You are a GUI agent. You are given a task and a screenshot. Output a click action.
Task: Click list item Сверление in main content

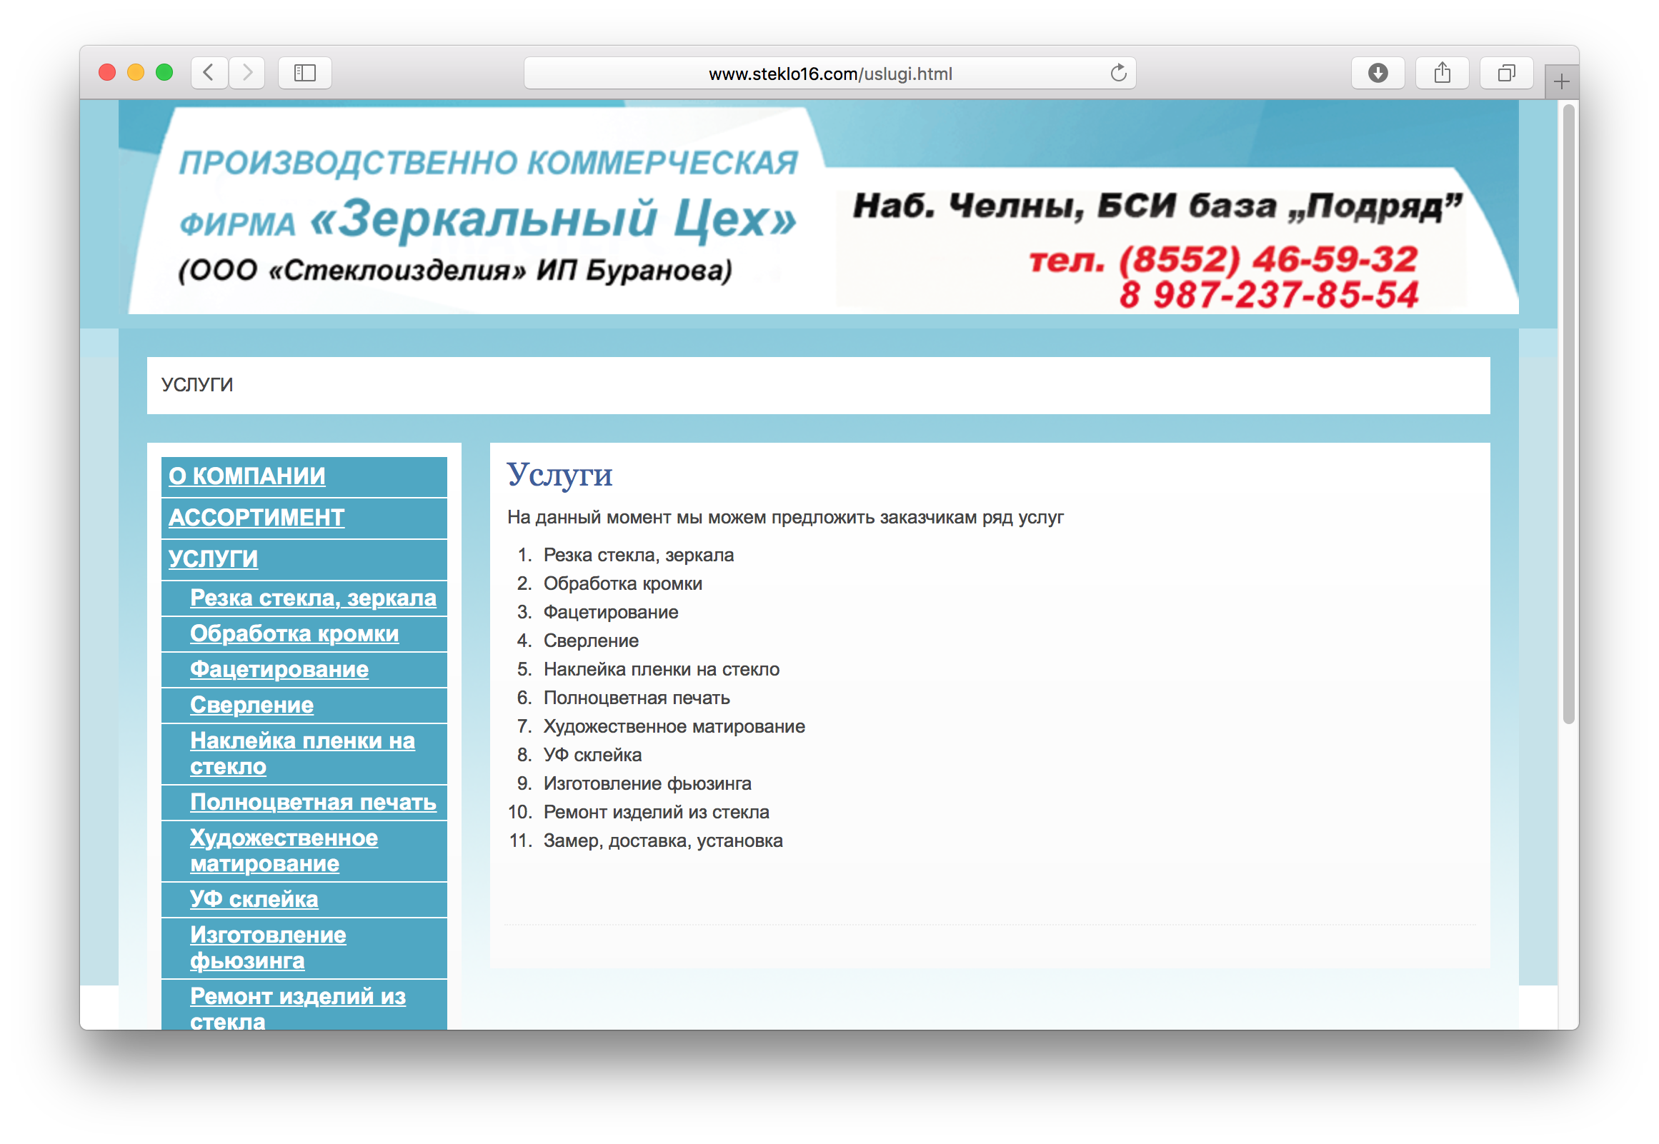592,641
